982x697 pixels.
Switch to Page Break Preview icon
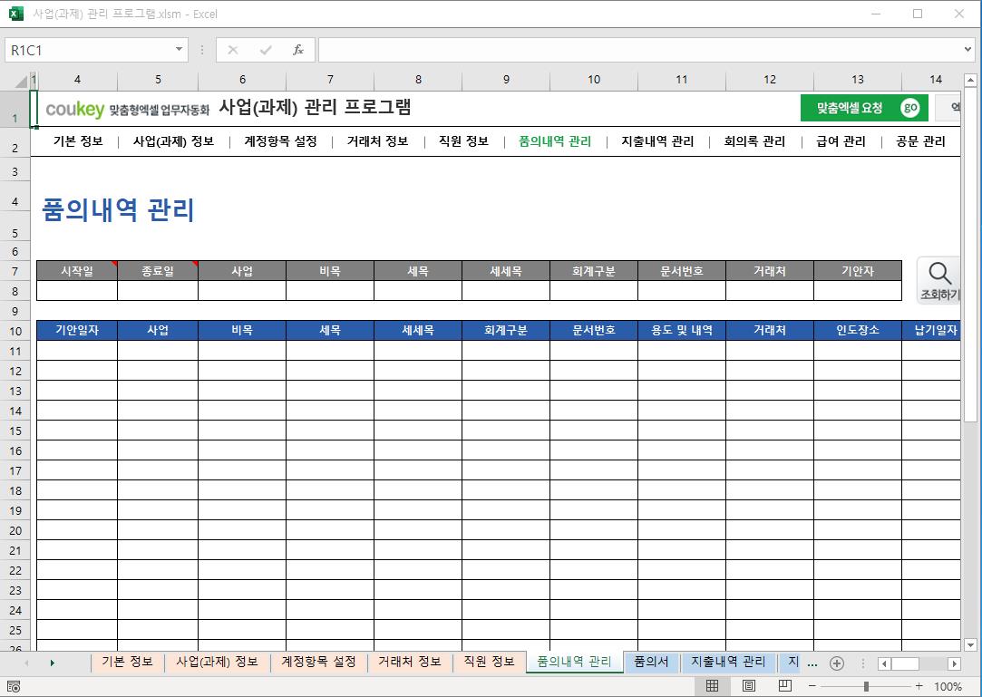(784, 686)
